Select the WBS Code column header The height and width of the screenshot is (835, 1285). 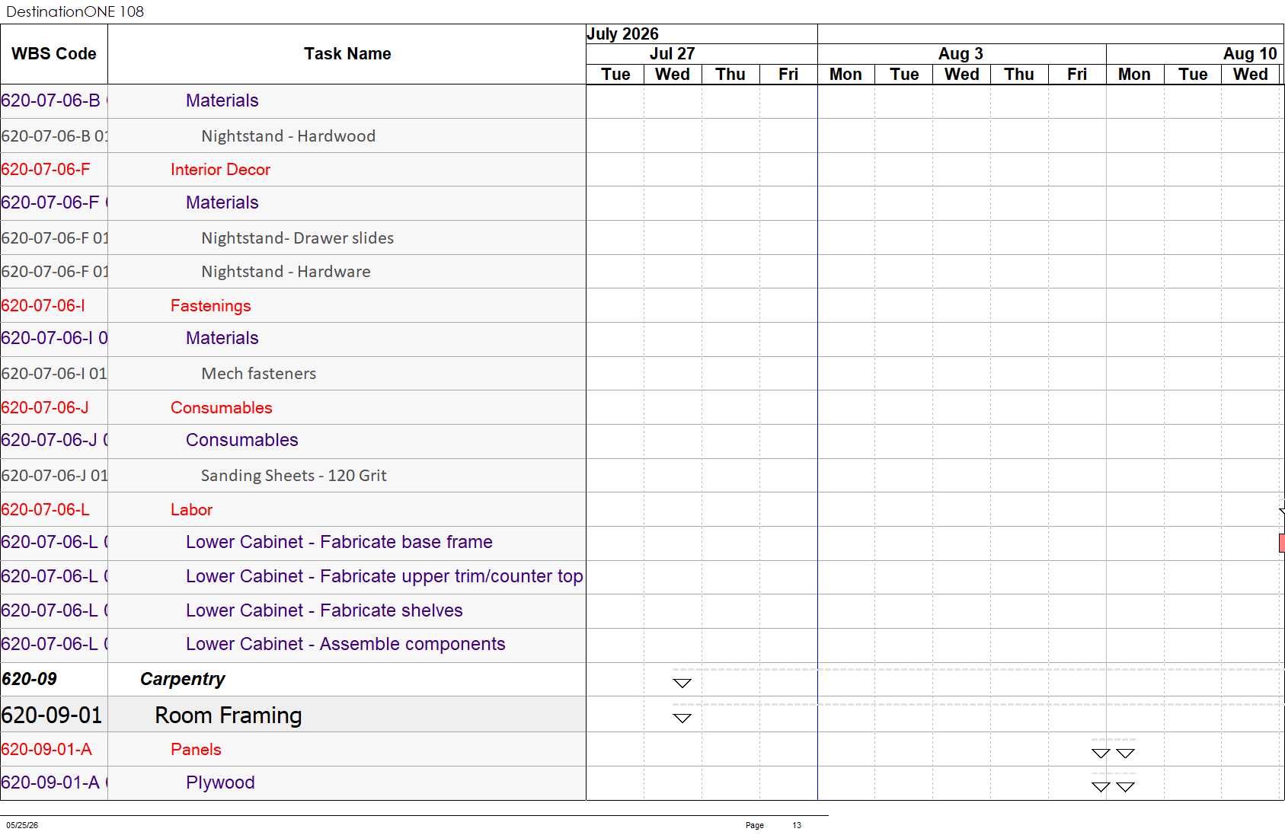click(x=54, y=54)
